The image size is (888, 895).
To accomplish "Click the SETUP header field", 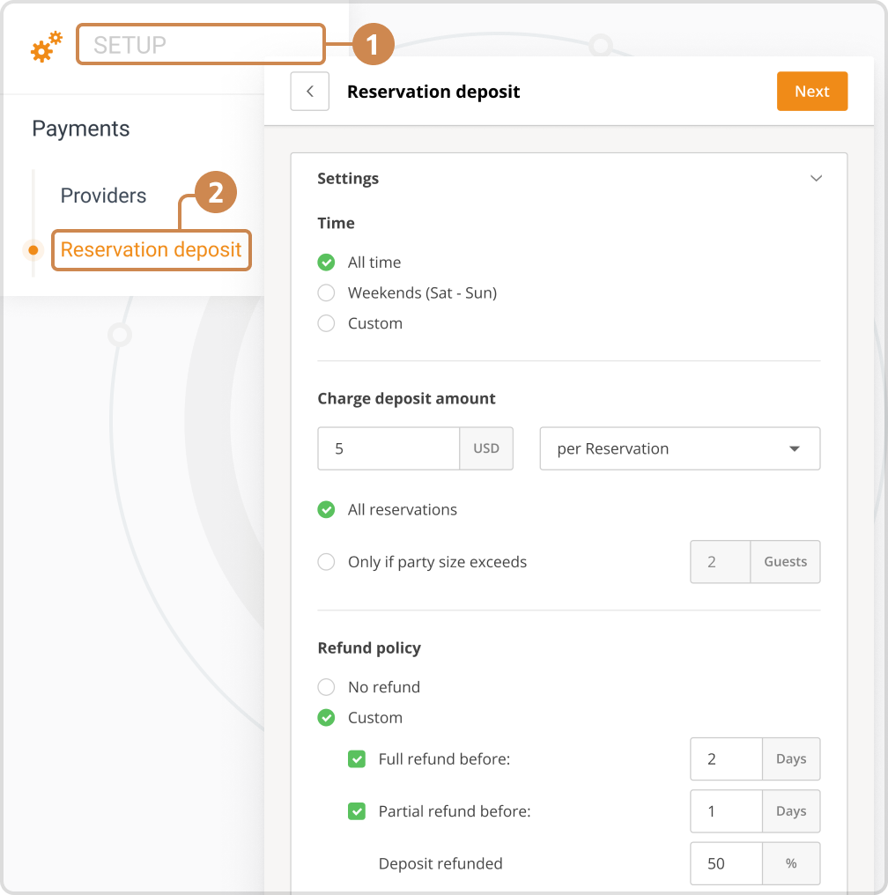I will click(x=200, y=45).
